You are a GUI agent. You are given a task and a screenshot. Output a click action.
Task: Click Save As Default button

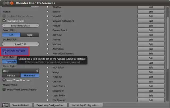(x=21, y=105)
